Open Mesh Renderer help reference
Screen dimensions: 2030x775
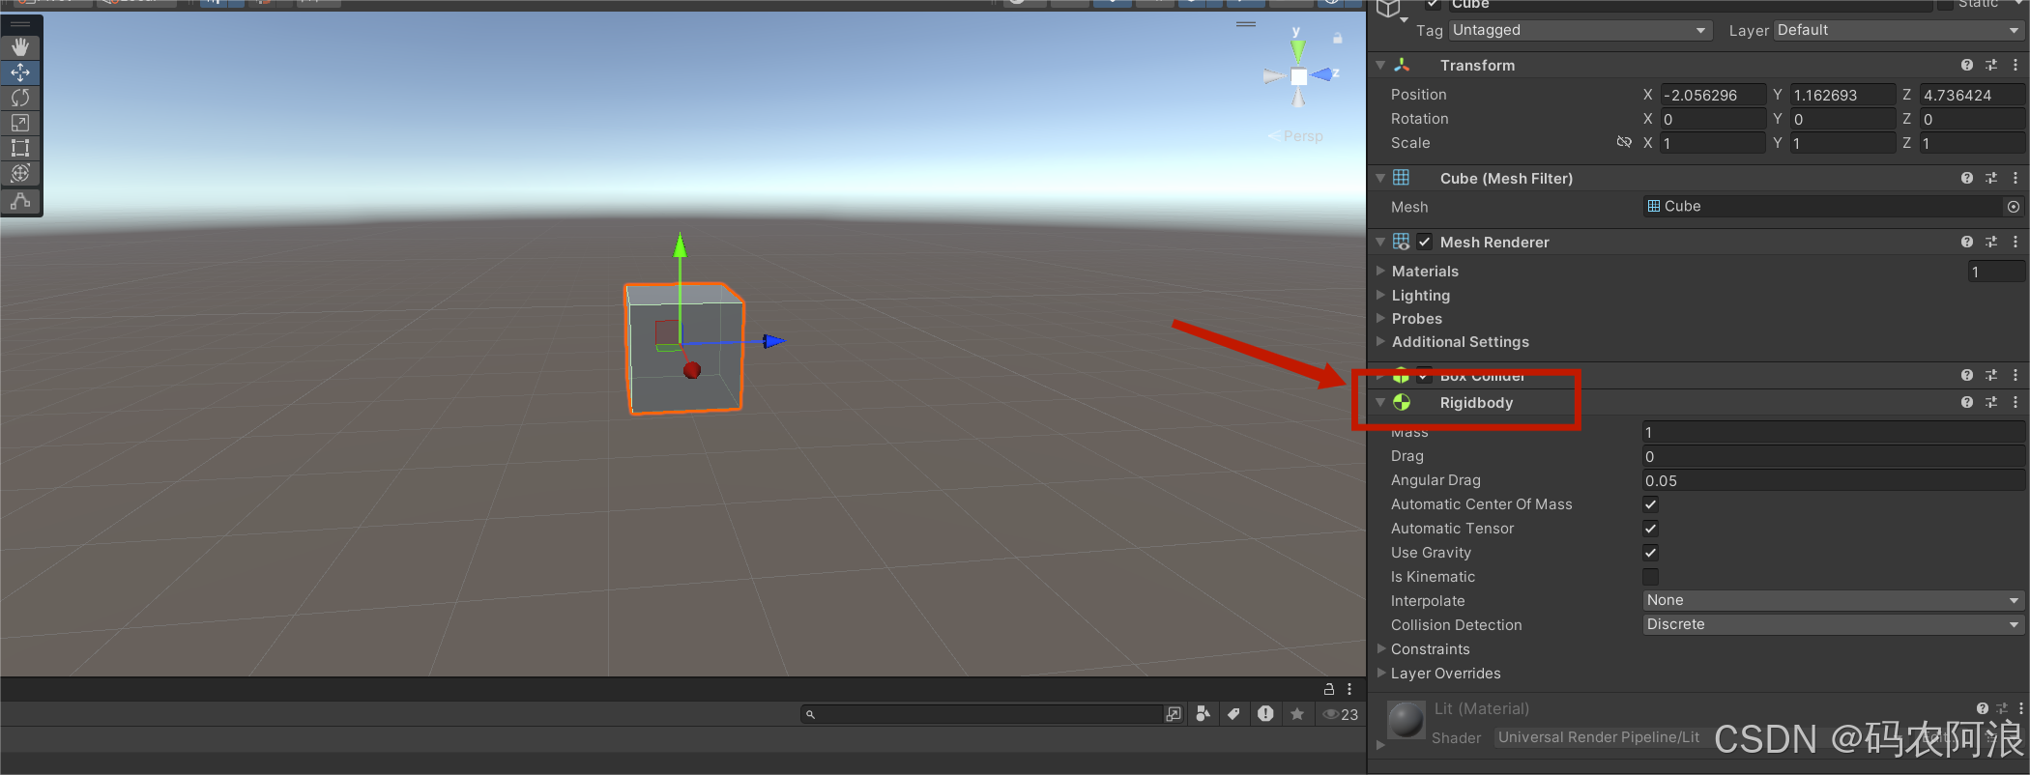tap(1967, 242)
